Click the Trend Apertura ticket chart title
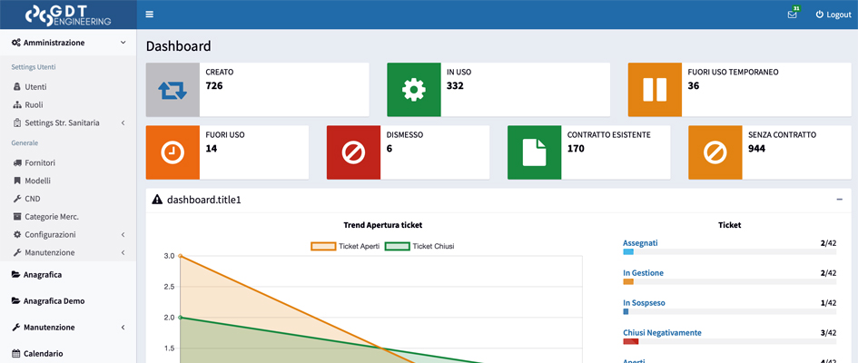The image size is (858, 363). (382, 225)
